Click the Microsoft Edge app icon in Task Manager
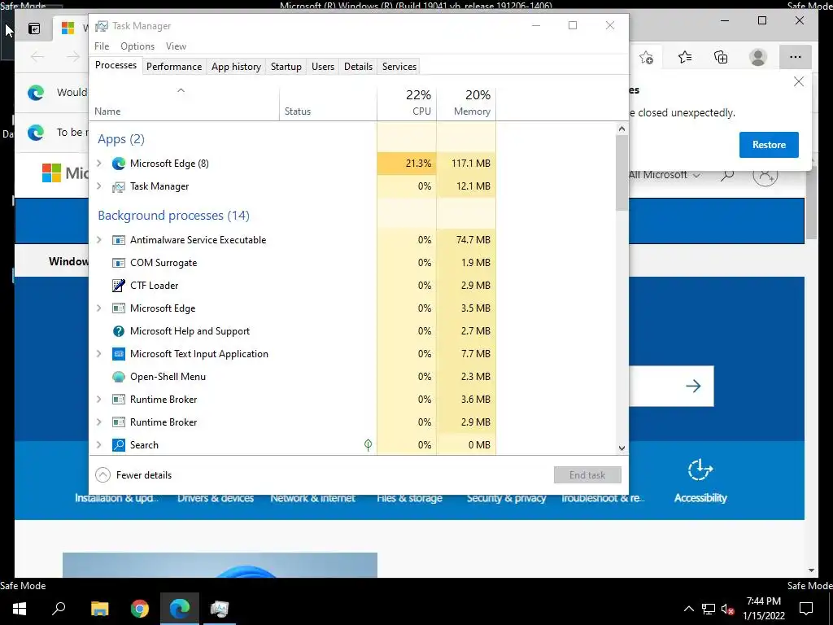This screenshot has width=833, height=625. 119,163
